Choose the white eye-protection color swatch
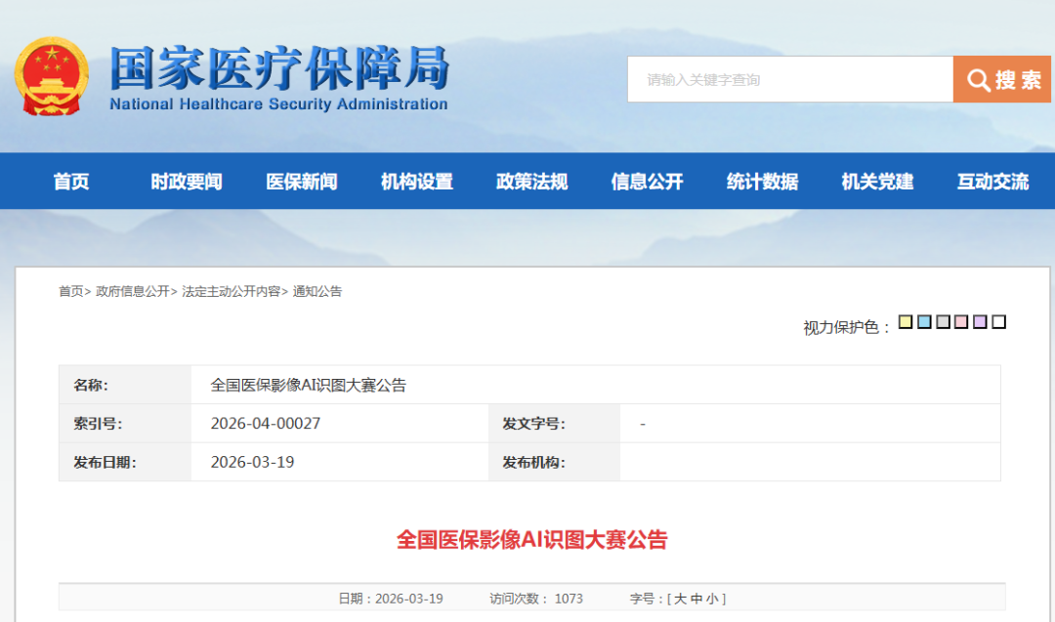 click(998, 322)
